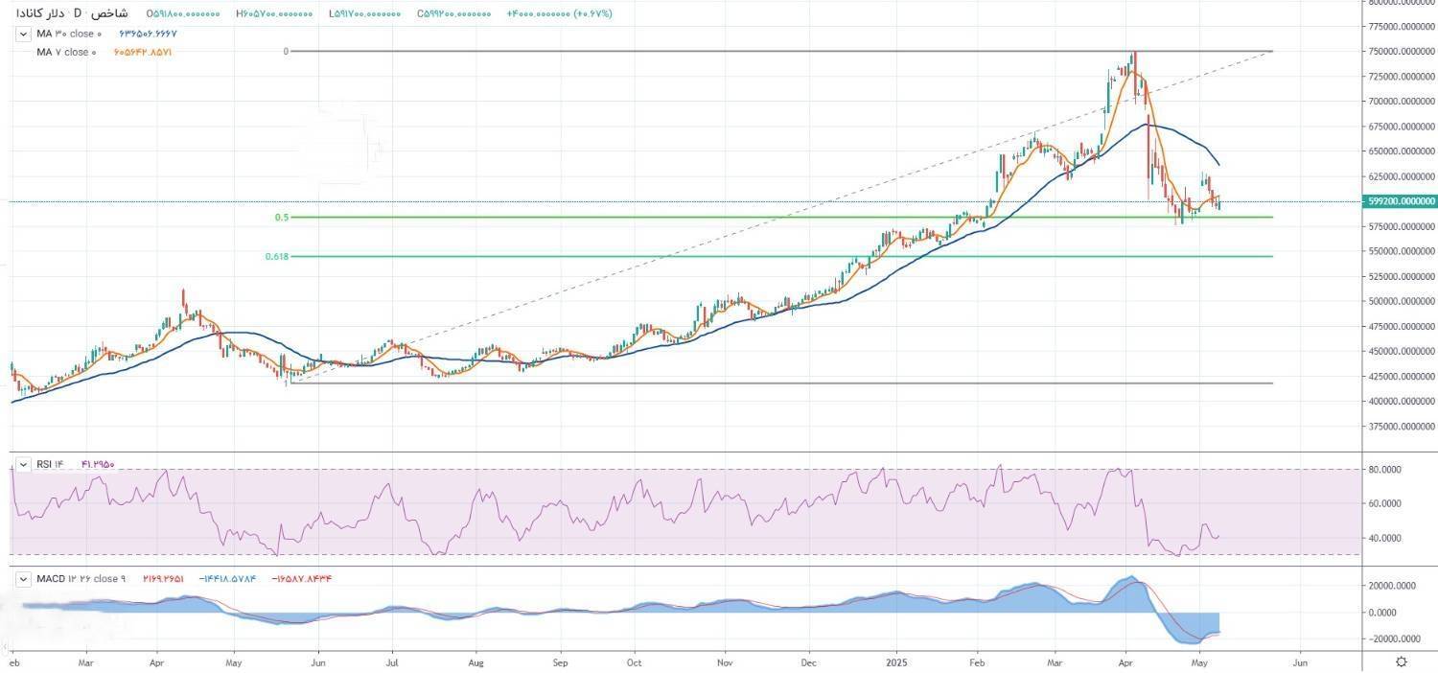Screen dimensions: 1438x673
Task: Select the 0 Fibonacci level label at top
Action: tap(286, 52)
